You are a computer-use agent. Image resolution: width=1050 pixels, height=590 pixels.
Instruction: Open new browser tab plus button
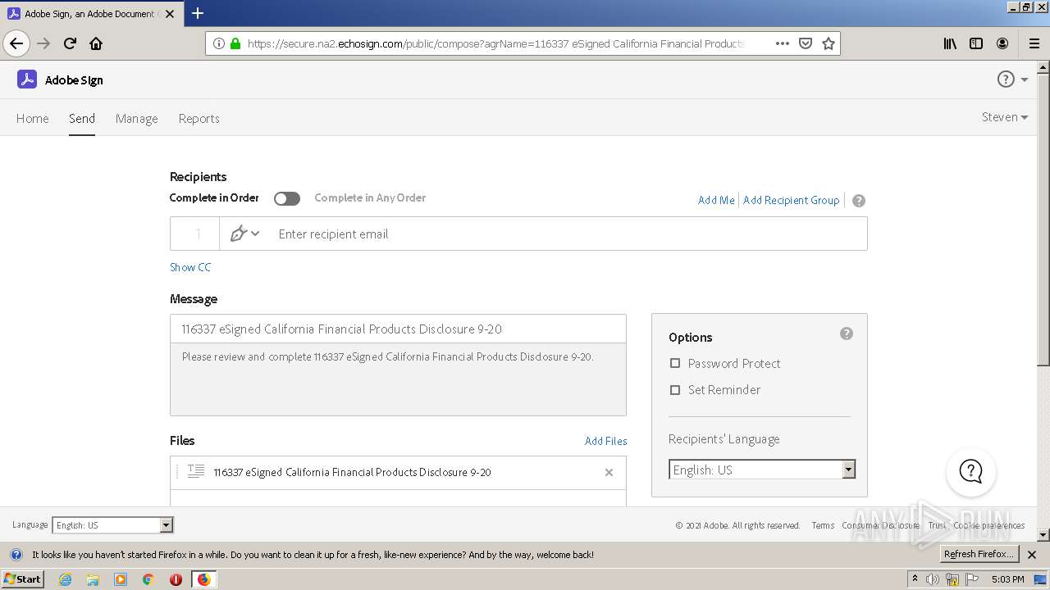coord(198,13)
